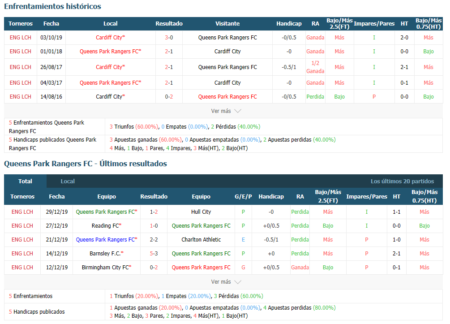Open Queens Park Rangers FC local link dated 01/01/18
Viewport: 450px width, 324px height.
pyautogui.click(x=111, y=52)
